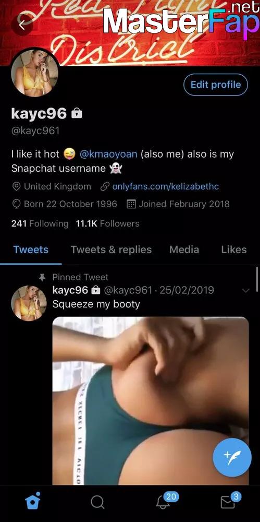Click the profile avatar picture

tap(34, 73)
